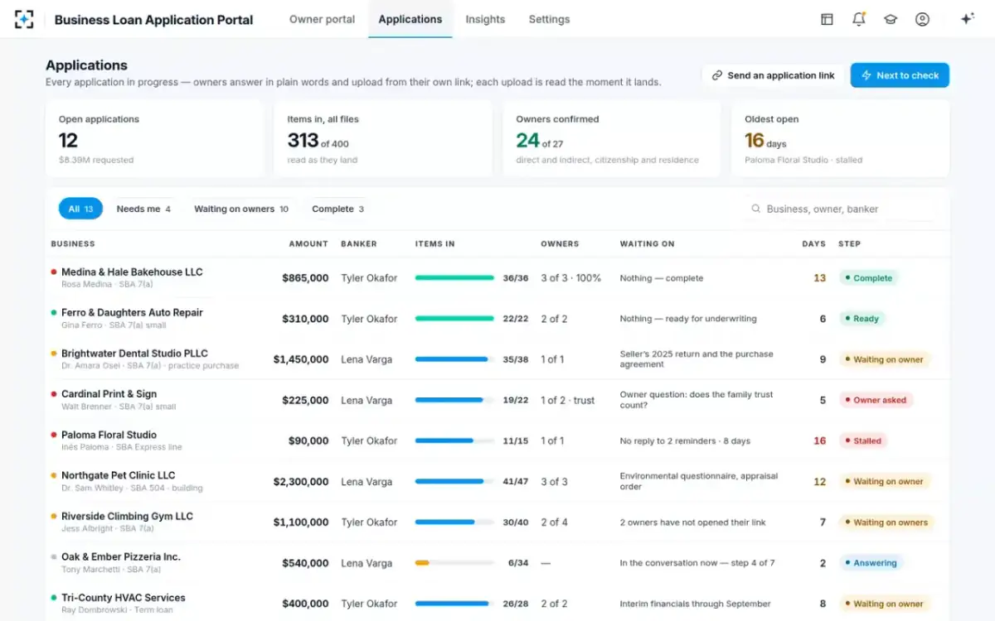Filter by All 13 applications
The width and height of the screenshot is (995, 621).
80,209
